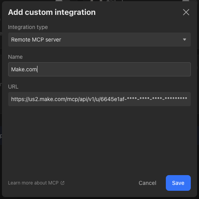Save the Make.com integration
The image size is (199, 199).
178,183
